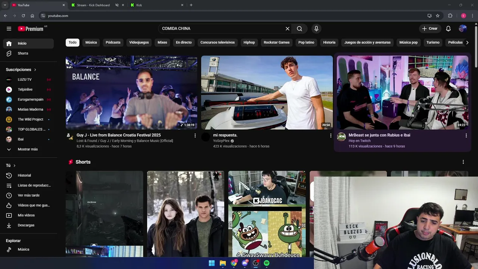Open Historial in the sidebar
Viewport: 478px width, 269px height.
[x=28, y=176]
